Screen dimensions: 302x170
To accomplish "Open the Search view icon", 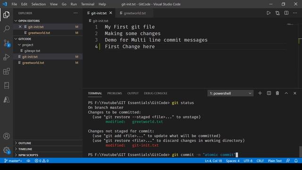I will [6, 29].
